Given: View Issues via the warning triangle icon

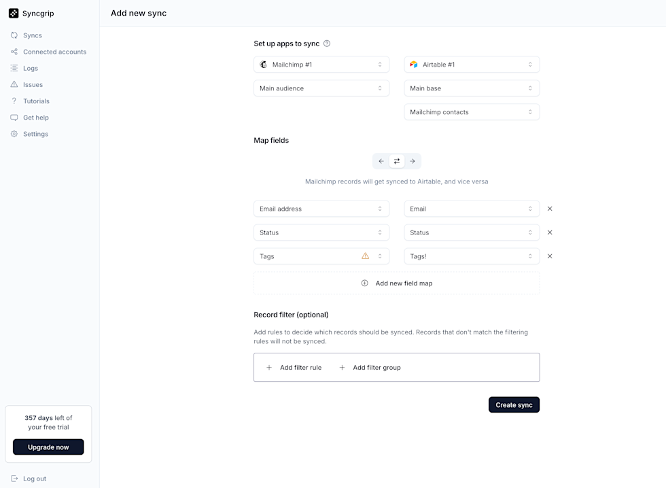Looking at the screenshot, I should tap(14, 84).
